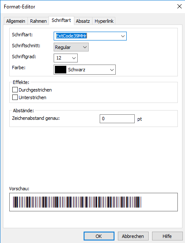Close the Format-Editor dialog
The image size is (185, 243).
coord(180,6)
